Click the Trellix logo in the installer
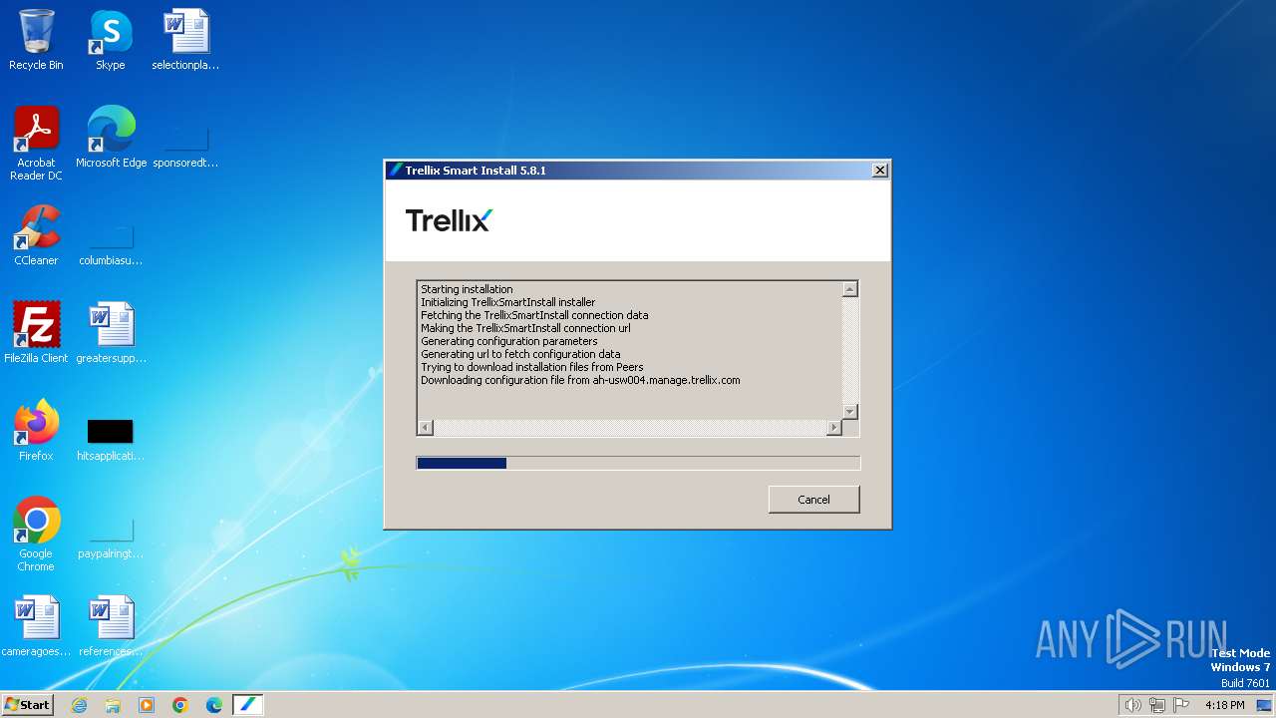Image resolution: width=1276 pixels, height=718 pixels. (450, 220)
